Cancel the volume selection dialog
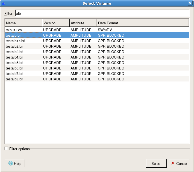The height and width of the screenshot is (172, 194). coord(179,164)
